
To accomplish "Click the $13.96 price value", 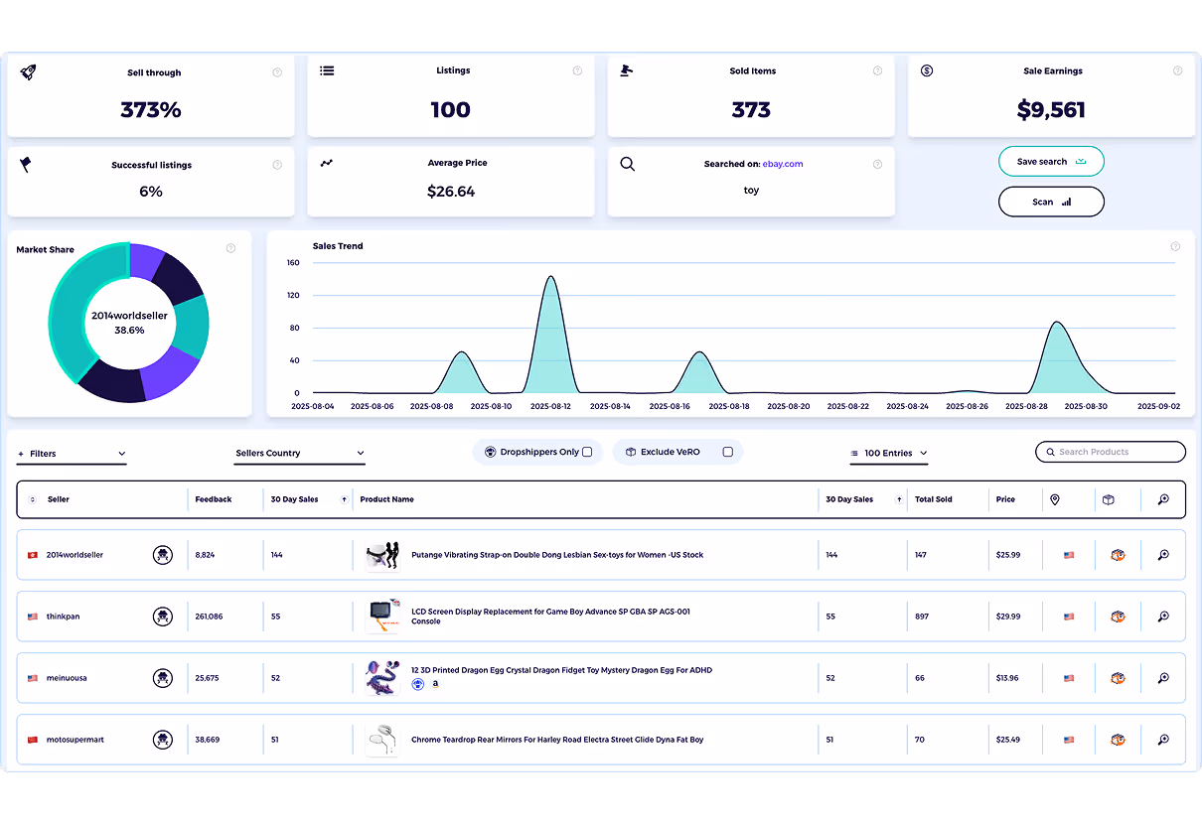I will [1007, 678].
